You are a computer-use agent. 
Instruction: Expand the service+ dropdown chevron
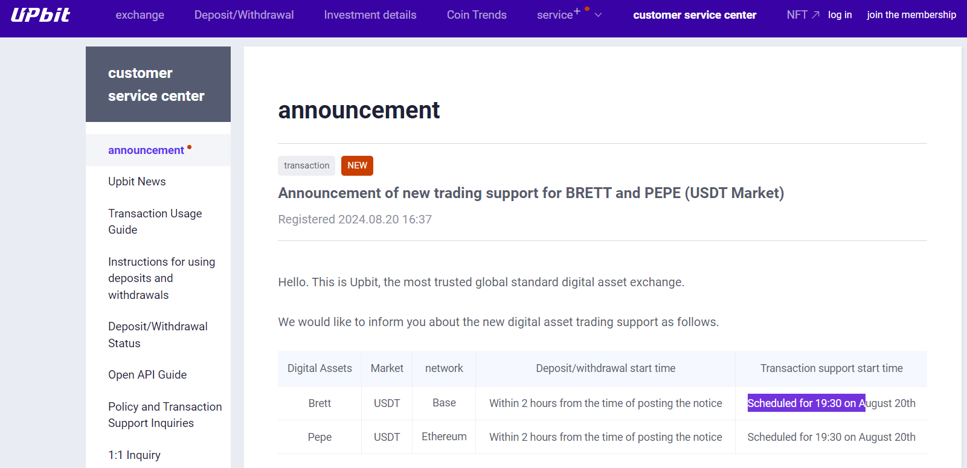(x=598, y=15)
